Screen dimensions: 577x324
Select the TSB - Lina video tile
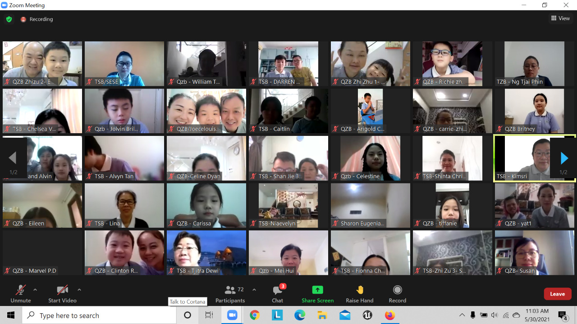124,206
